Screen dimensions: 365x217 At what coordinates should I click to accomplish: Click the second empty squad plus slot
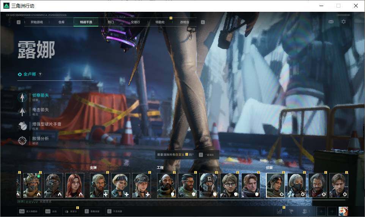332,211
